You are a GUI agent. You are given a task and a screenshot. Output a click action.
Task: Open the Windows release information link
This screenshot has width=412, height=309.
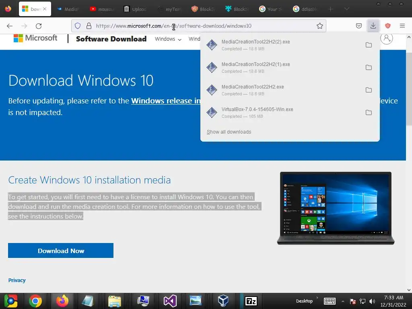pyautogui.click(x=166, y=101)
